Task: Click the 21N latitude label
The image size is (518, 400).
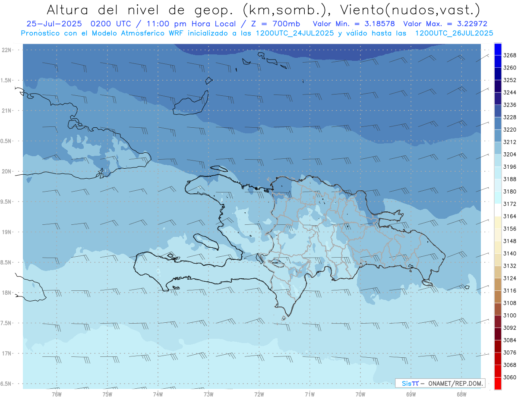Action: [x=7, y=111]
